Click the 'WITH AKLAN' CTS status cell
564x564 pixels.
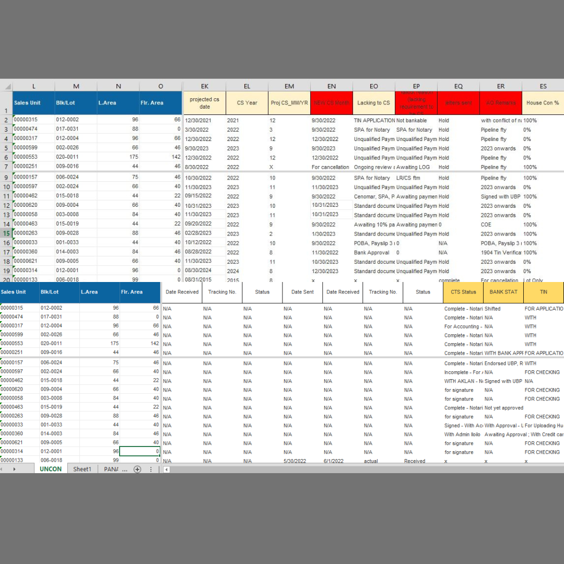click(x=463, y=381)
